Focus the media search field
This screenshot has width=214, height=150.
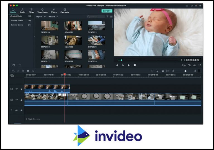click(x=96, y=16)
